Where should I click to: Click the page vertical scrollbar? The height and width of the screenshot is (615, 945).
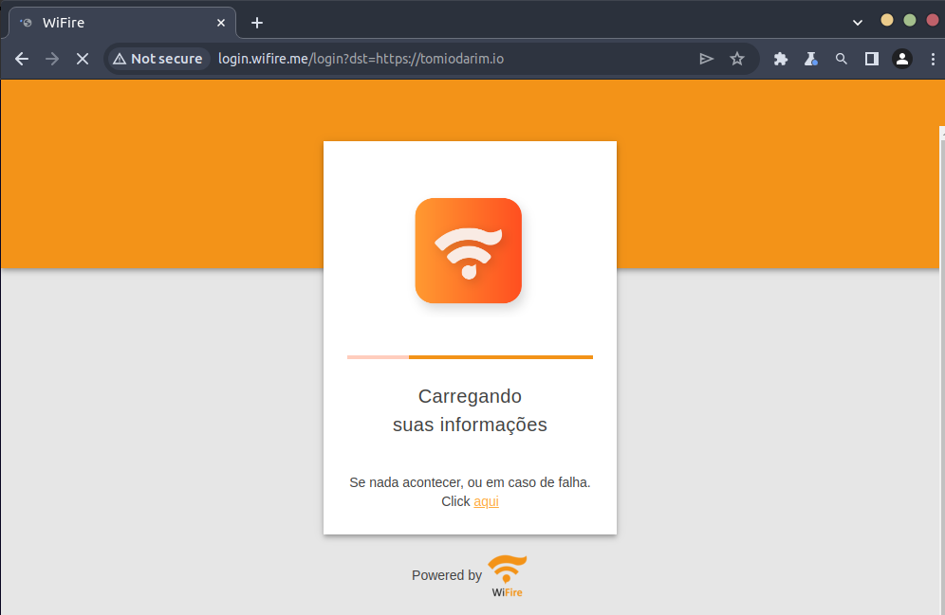pyautogui.click(x=942, y=371)
